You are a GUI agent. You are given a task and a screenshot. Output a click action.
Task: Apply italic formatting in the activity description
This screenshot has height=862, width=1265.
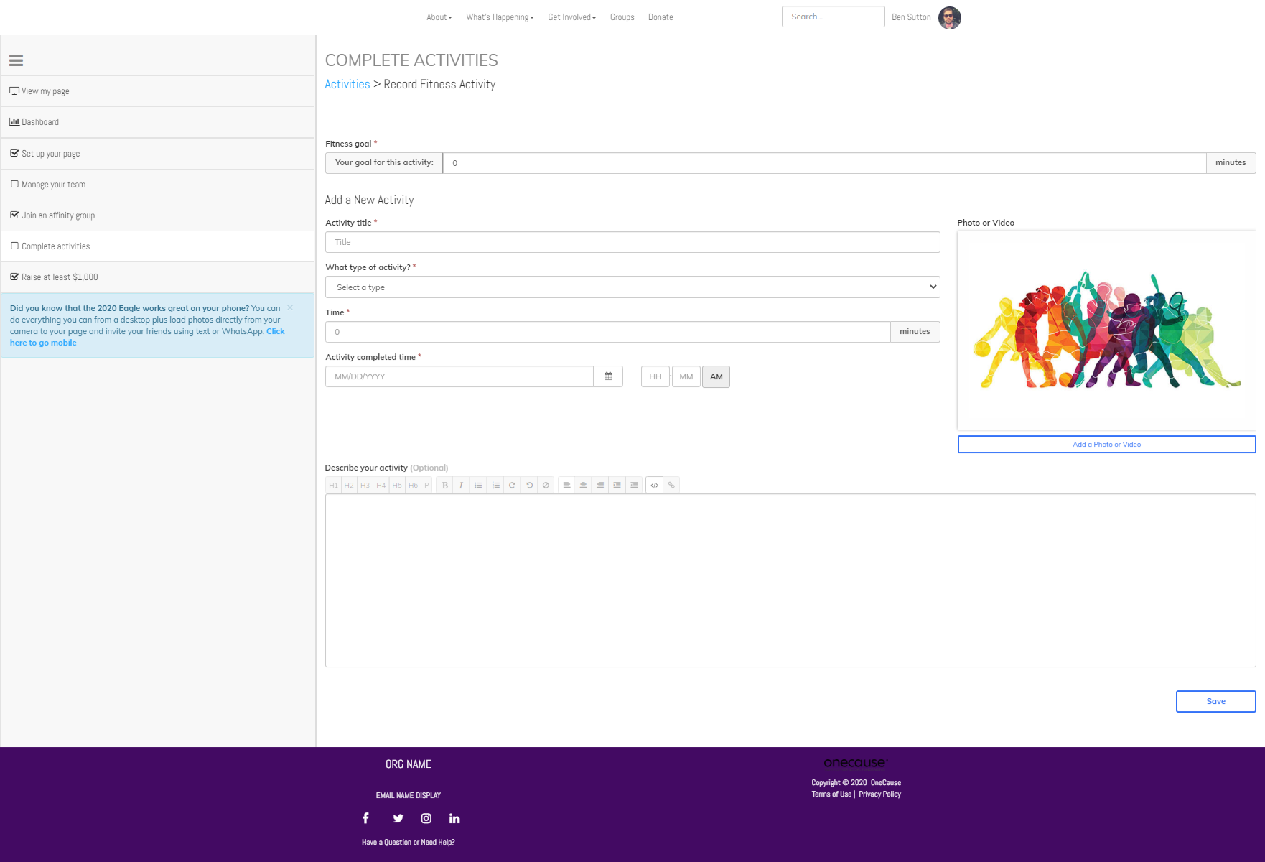(460, 485)
